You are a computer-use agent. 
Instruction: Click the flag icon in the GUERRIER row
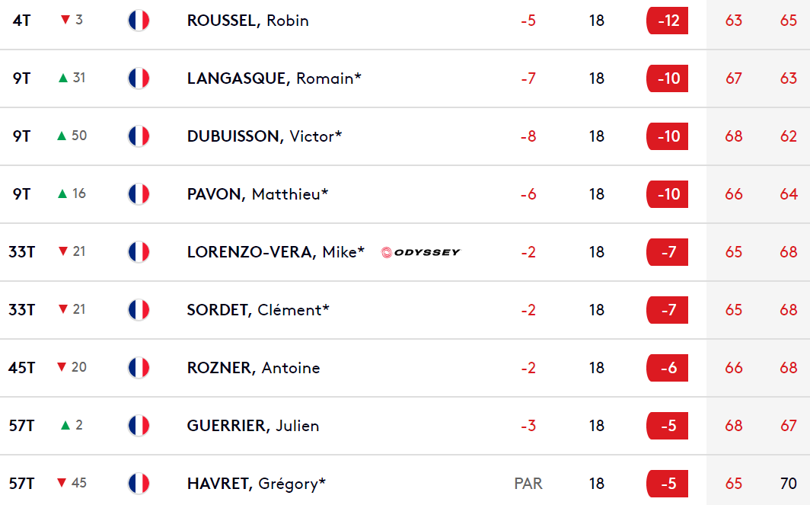point(139,426)
